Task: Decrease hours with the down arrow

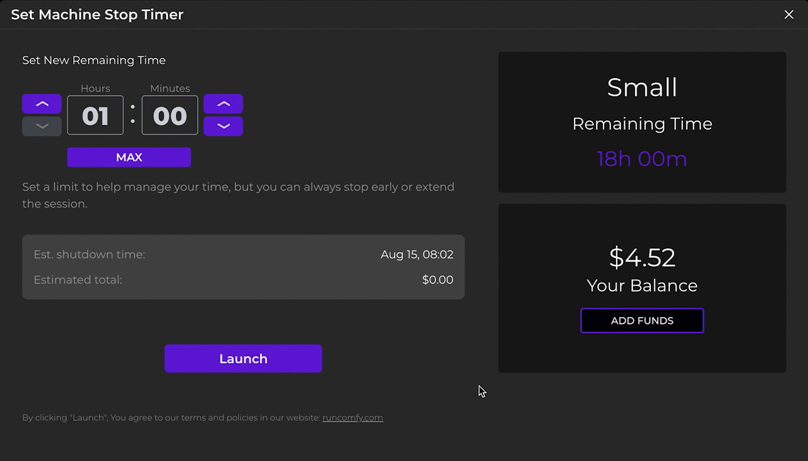Action: [x=42, y=126]
